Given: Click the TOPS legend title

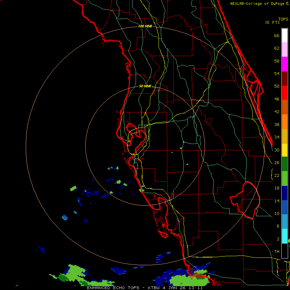Looking at the screenshot, I should tap(283, 19).
